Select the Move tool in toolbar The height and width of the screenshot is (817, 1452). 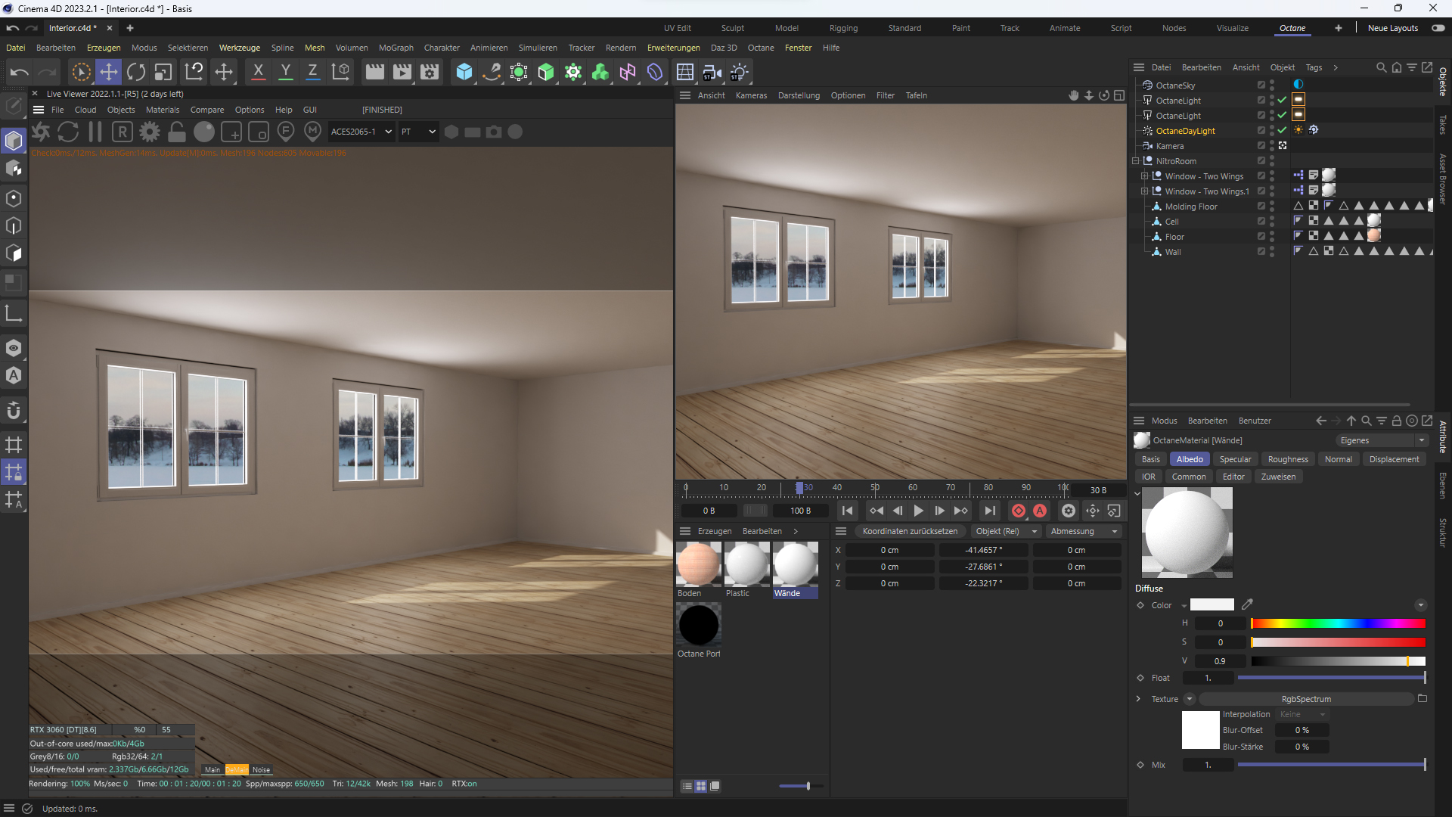point(108,72)
